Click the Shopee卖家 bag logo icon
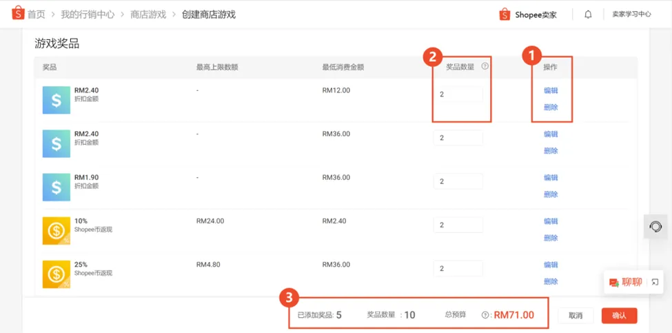Image resolution: width=672 pixels, height=333 pixels. click(x=505, y=14)
